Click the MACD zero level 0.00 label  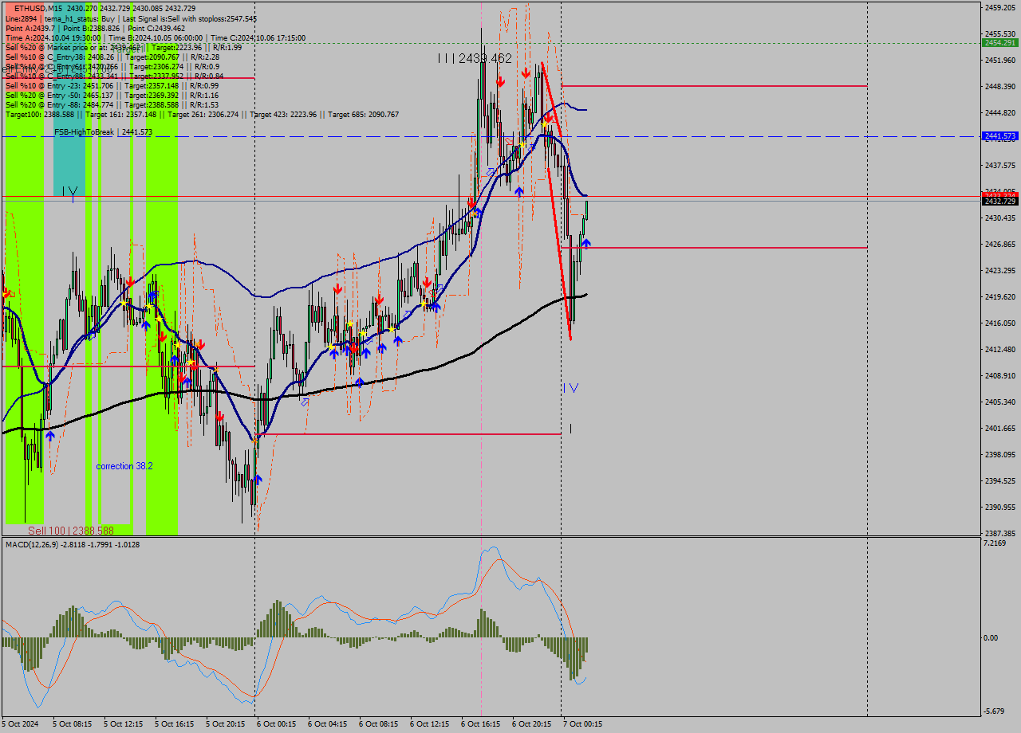pos(991,637)
